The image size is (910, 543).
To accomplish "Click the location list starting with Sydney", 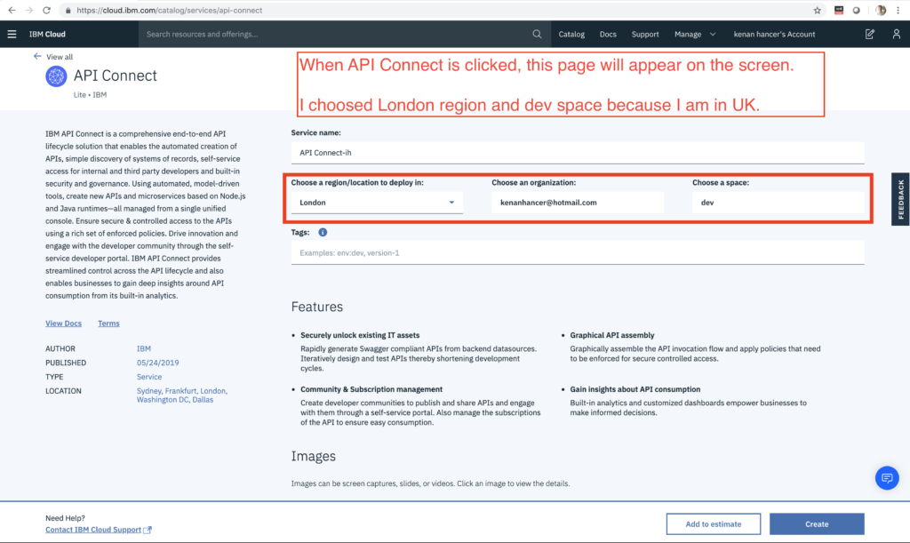I will point(181,395).
